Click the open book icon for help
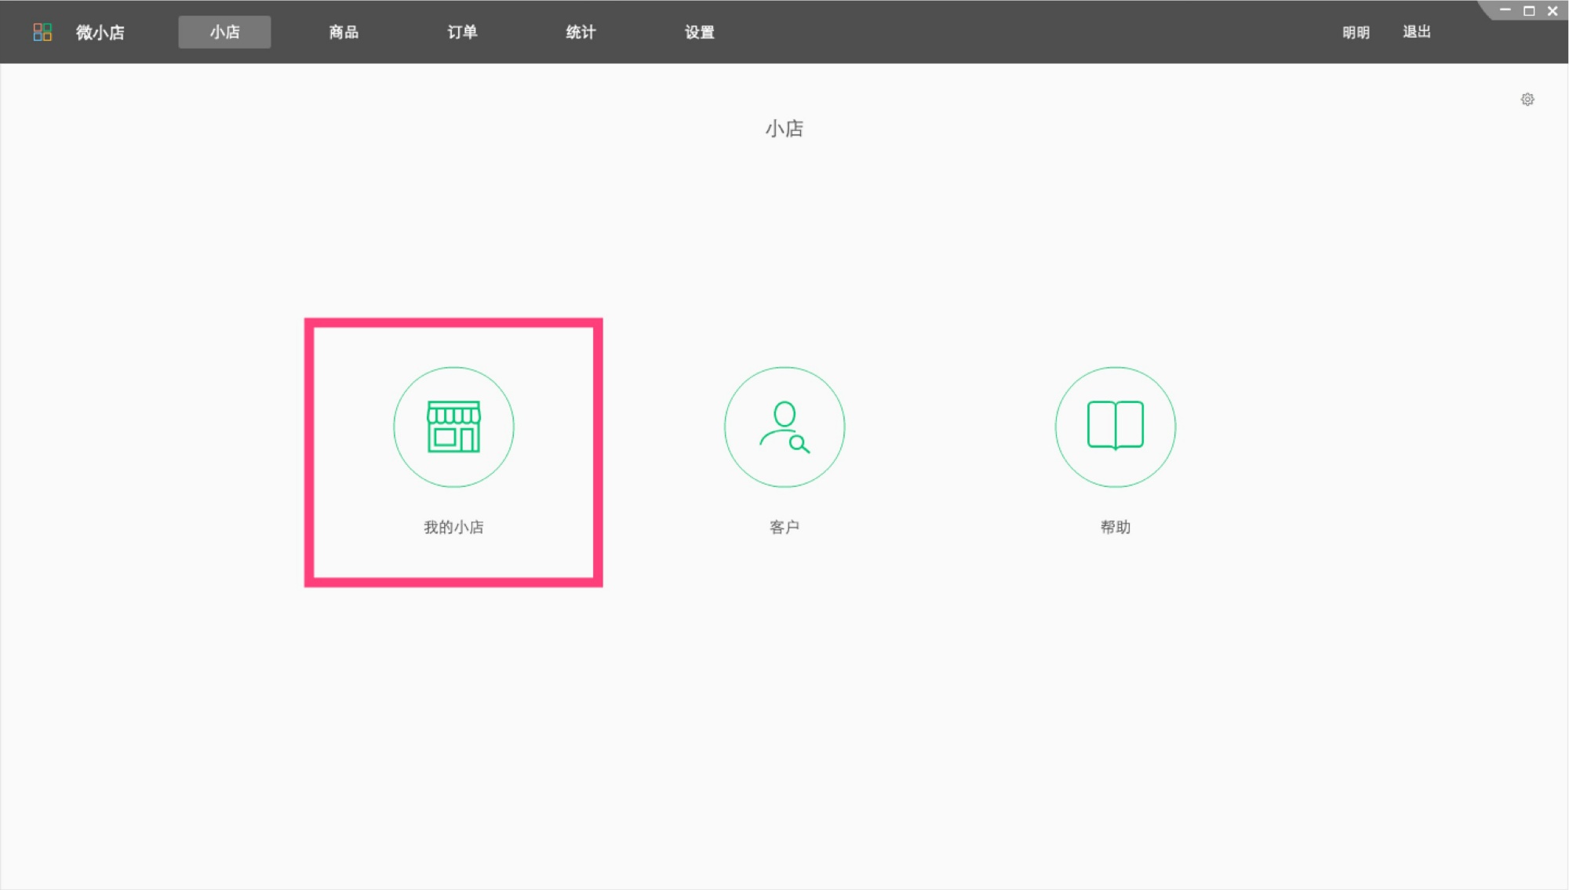1569x890 pixels. (1114, 426)
